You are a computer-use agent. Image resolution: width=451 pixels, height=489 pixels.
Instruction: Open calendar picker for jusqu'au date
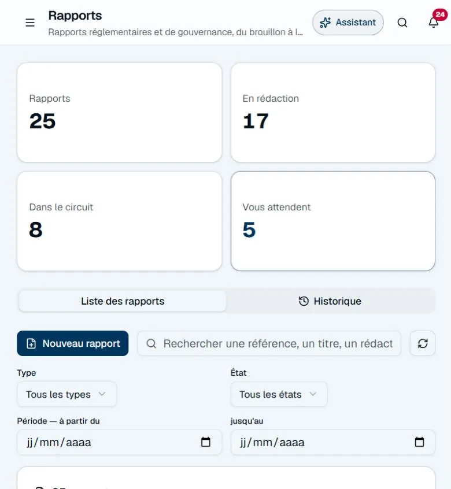click(420, 442)
